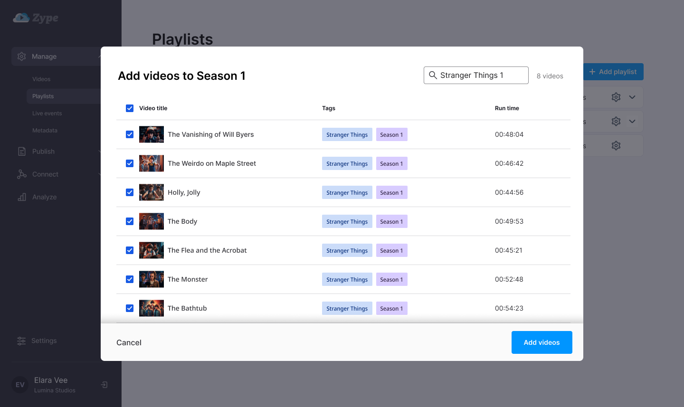Open the Videos sidebar item
Image resolution: width=684 pixels, height=407 pixels.
point(41,79)
